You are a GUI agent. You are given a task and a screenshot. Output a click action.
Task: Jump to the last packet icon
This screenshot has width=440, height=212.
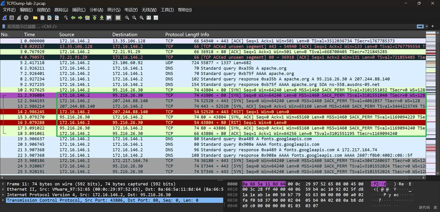pyautogui.click(x=101, y=18)
